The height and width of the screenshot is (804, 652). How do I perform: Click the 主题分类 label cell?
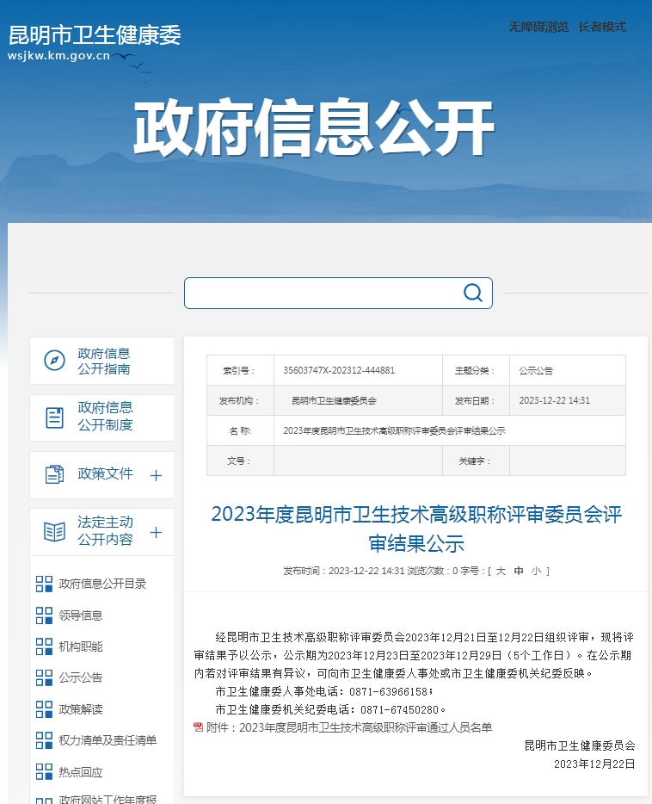[x=476, y=370]
